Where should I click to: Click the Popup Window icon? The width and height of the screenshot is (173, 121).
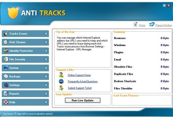pos(152,24)
